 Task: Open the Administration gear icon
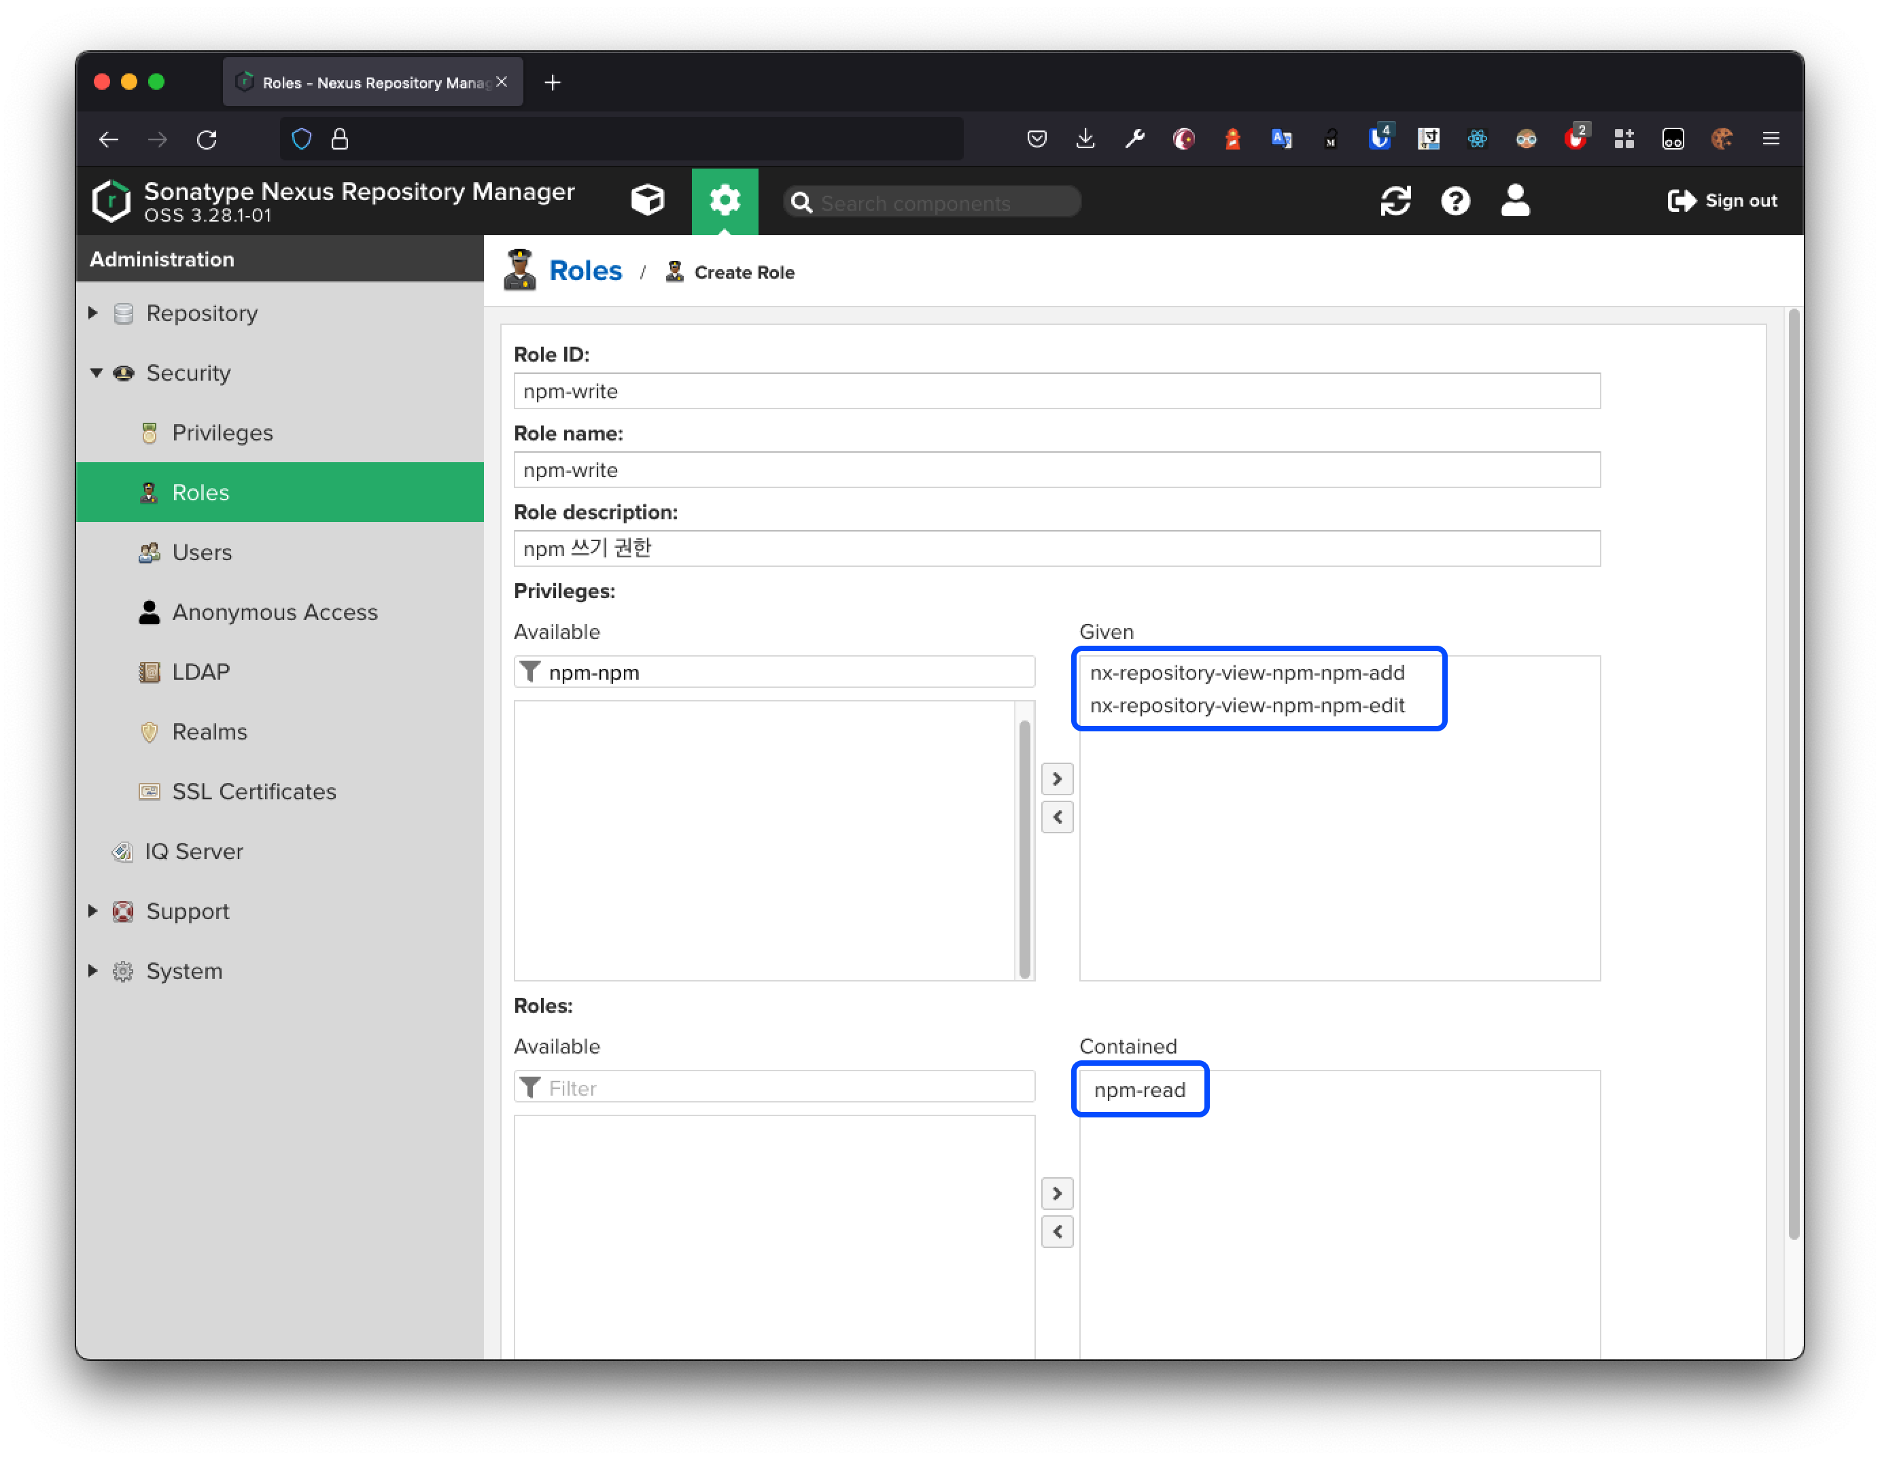point(725,201)
